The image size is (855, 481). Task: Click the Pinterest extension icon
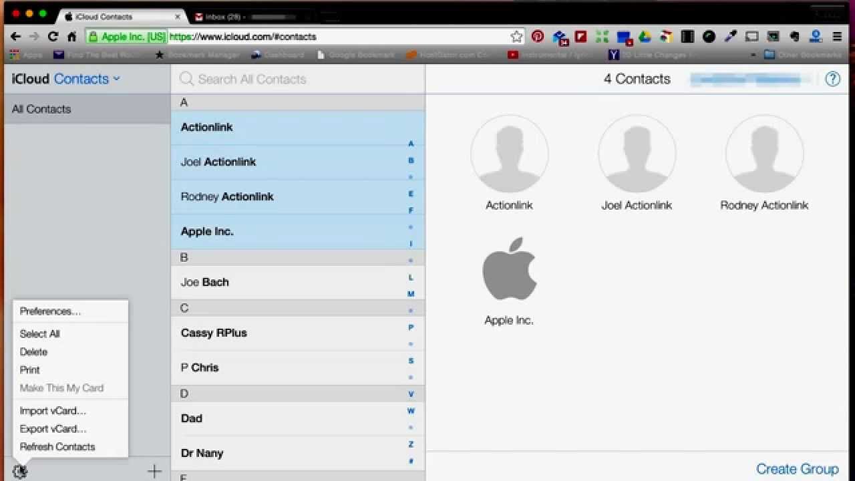pyautogui.click(x=538, y=37)
